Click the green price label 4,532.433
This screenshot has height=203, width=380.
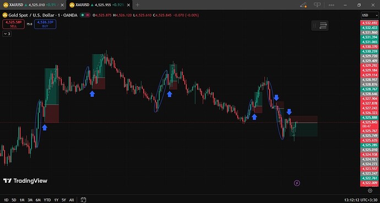370,28
